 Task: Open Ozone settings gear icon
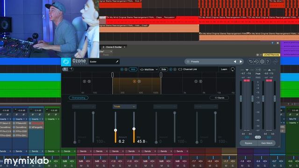(x=262, y=62)
